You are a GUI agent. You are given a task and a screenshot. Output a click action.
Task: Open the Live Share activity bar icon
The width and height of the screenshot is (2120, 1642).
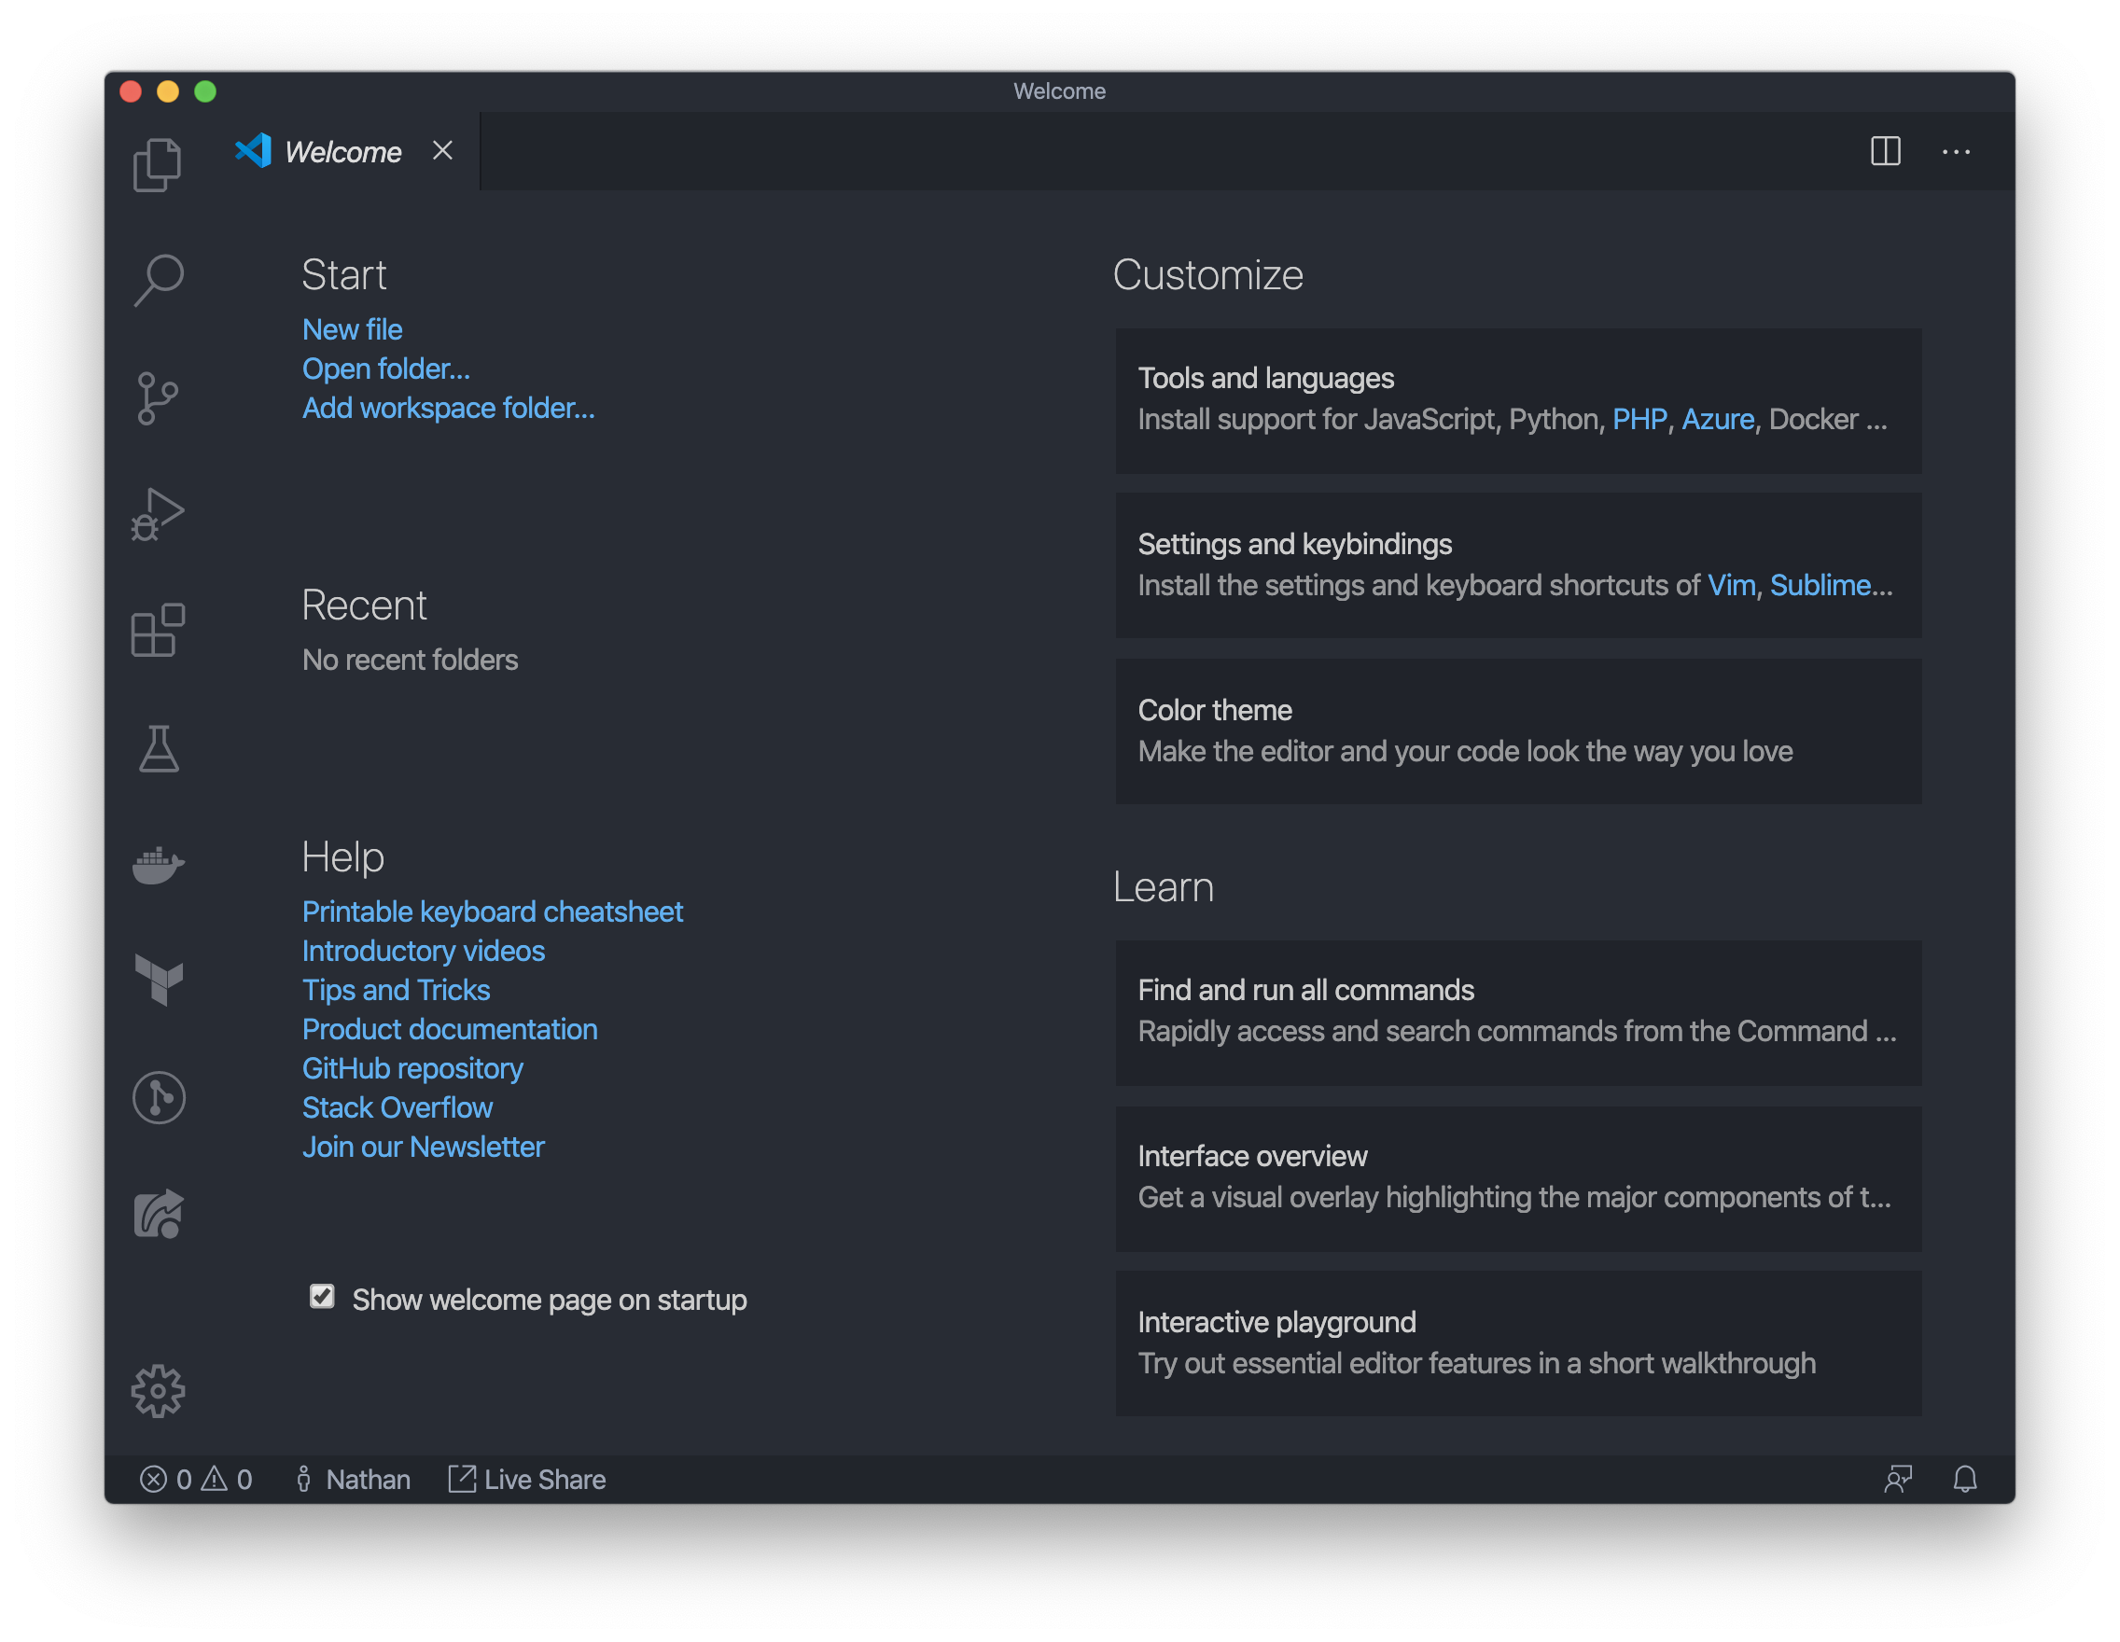pos(158,1214)
